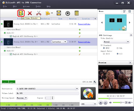134x111 pixels.
Task: Collapse the Audio(1) node under S01E14
Action: [5, 51]
